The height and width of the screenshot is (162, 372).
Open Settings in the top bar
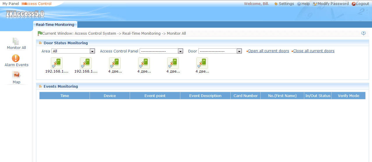[284, 4]
